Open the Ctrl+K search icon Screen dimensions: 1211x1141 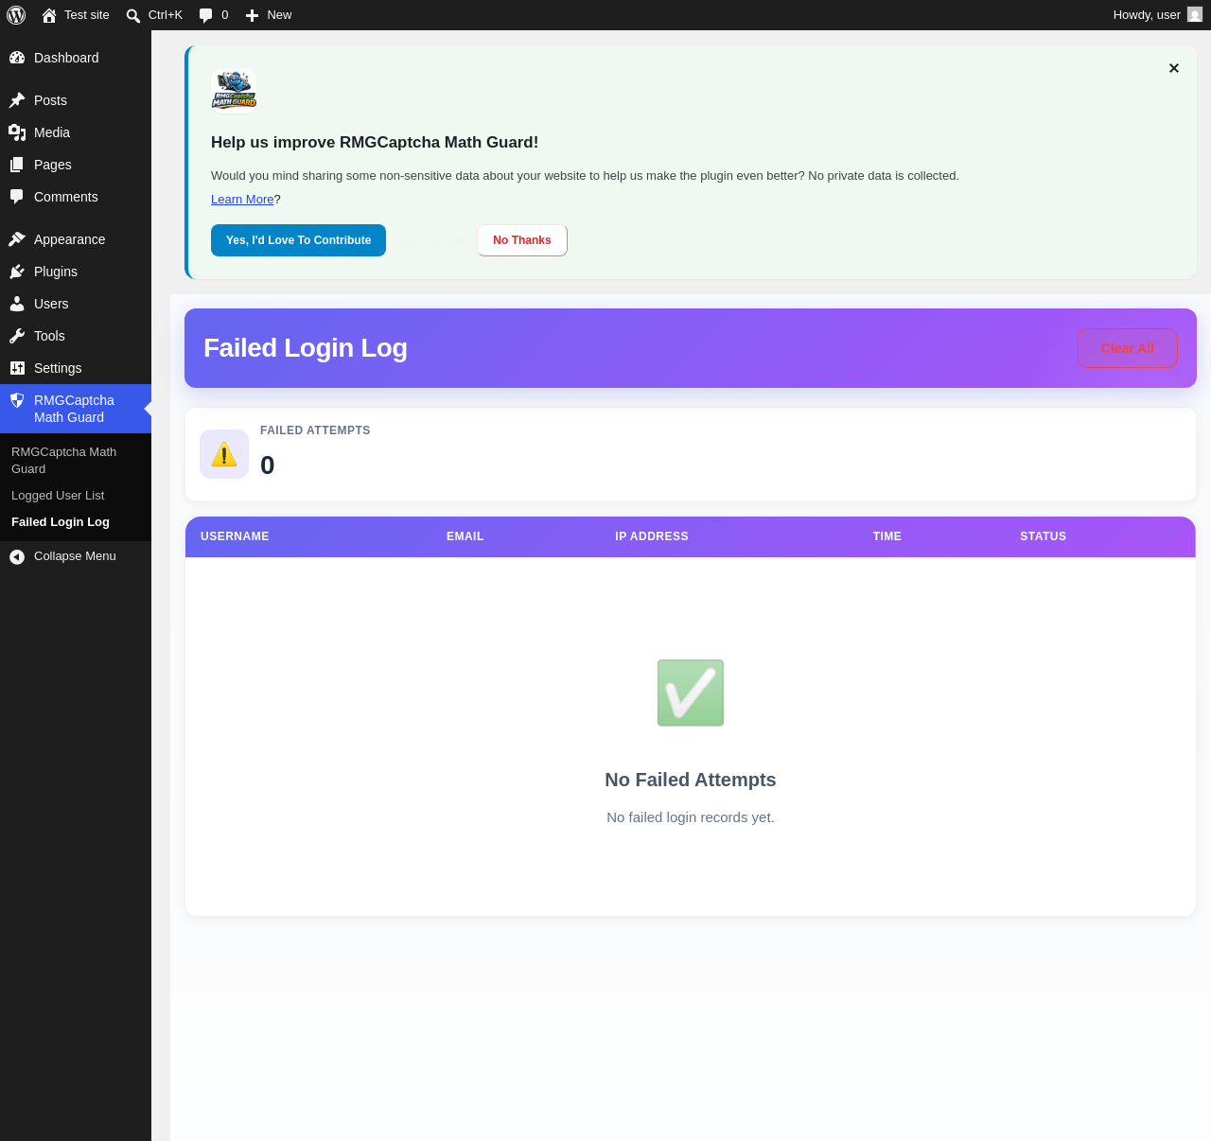tap(133, 15)
